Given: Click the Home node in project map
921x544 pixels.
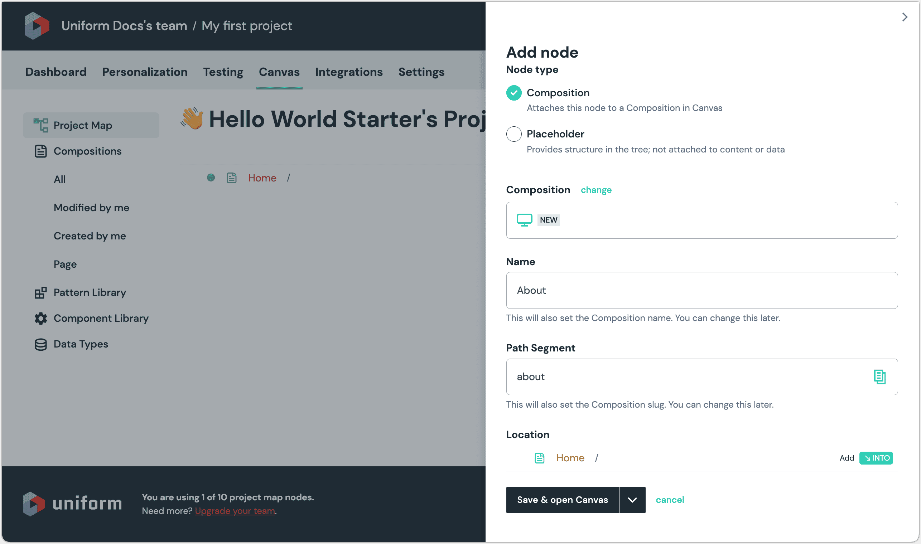Looking at the screenshot, I should [262, 178].
